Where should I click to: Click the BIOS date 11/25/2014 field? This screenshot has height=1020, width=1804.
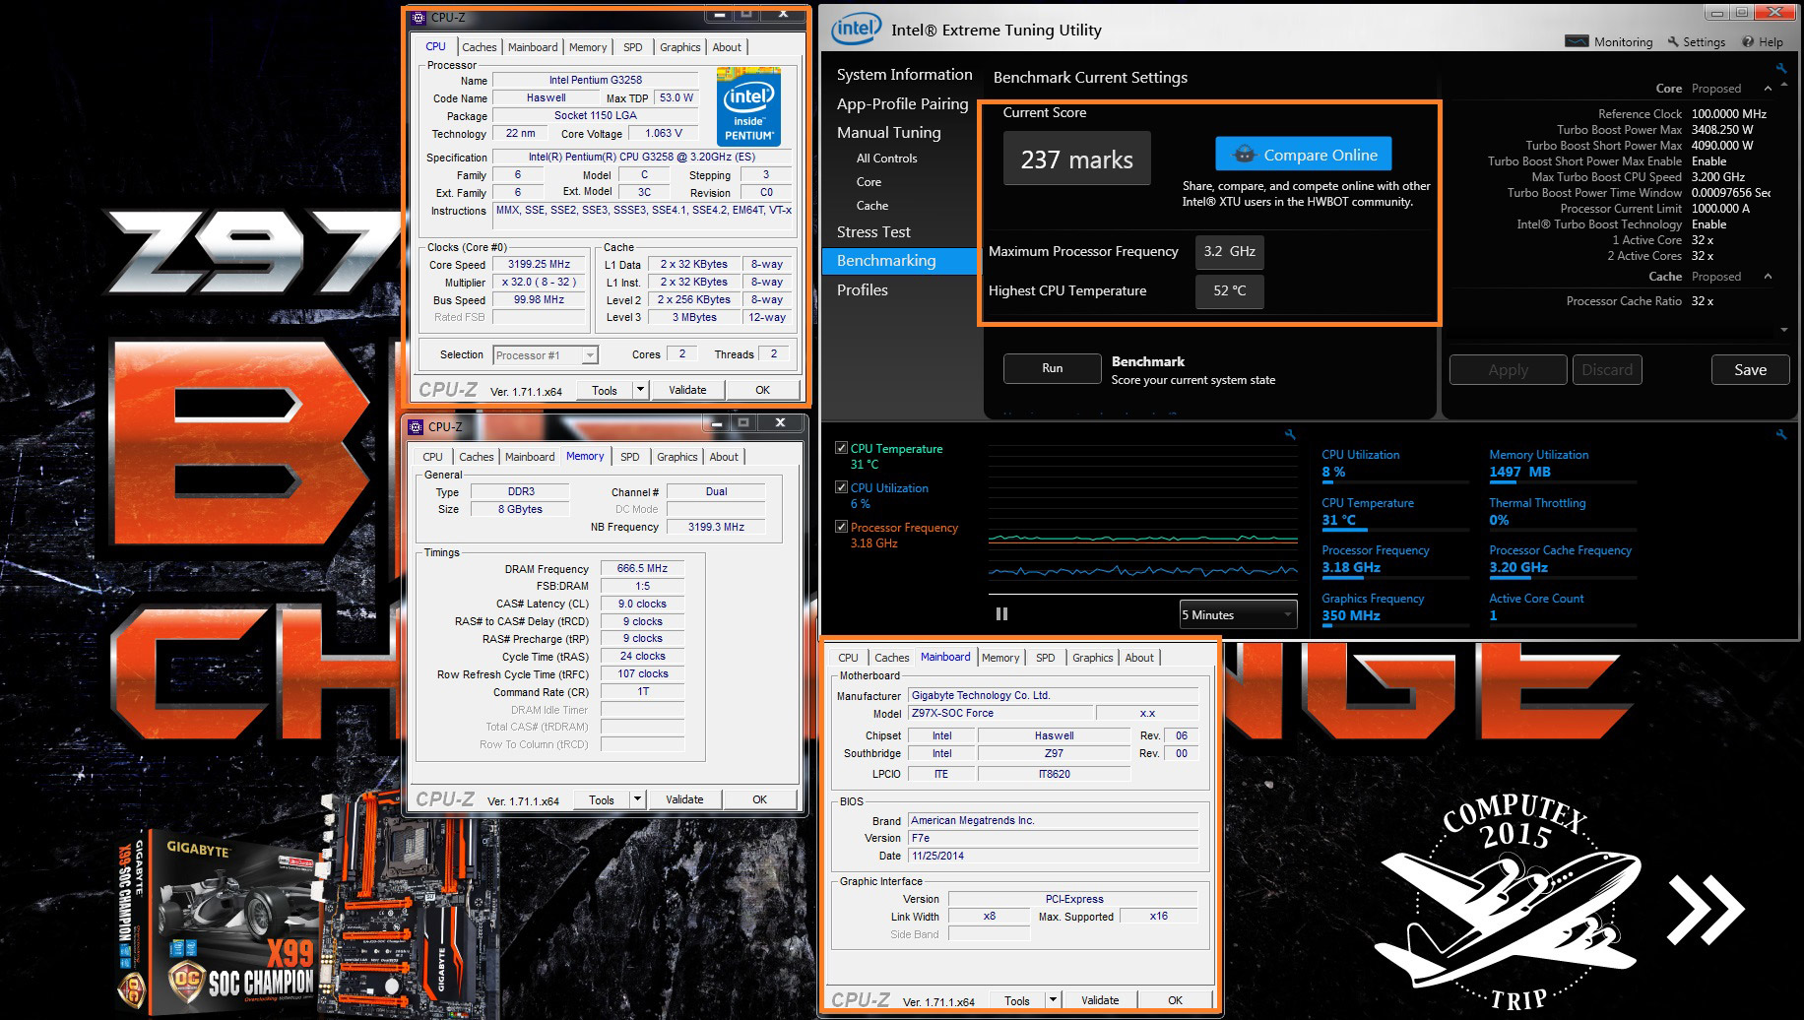(x=1053, y=857)
